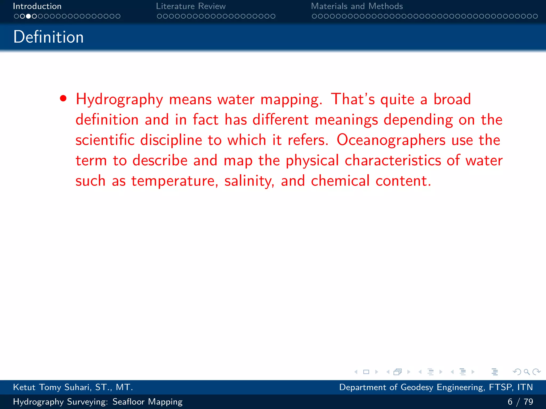This screenshot has height=409, width=546.
Task: Jump to next subsection using its right arrow
Action: click(441, 372)
